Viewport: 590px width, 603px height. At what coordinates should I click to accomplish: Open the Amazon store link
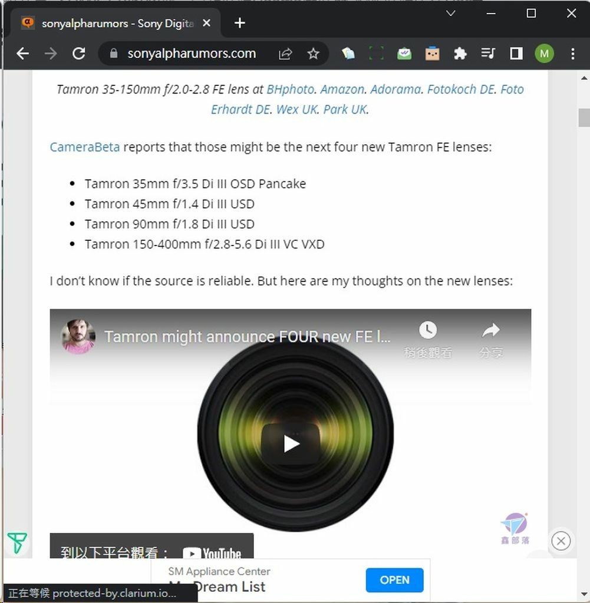[x=342, y=90]
